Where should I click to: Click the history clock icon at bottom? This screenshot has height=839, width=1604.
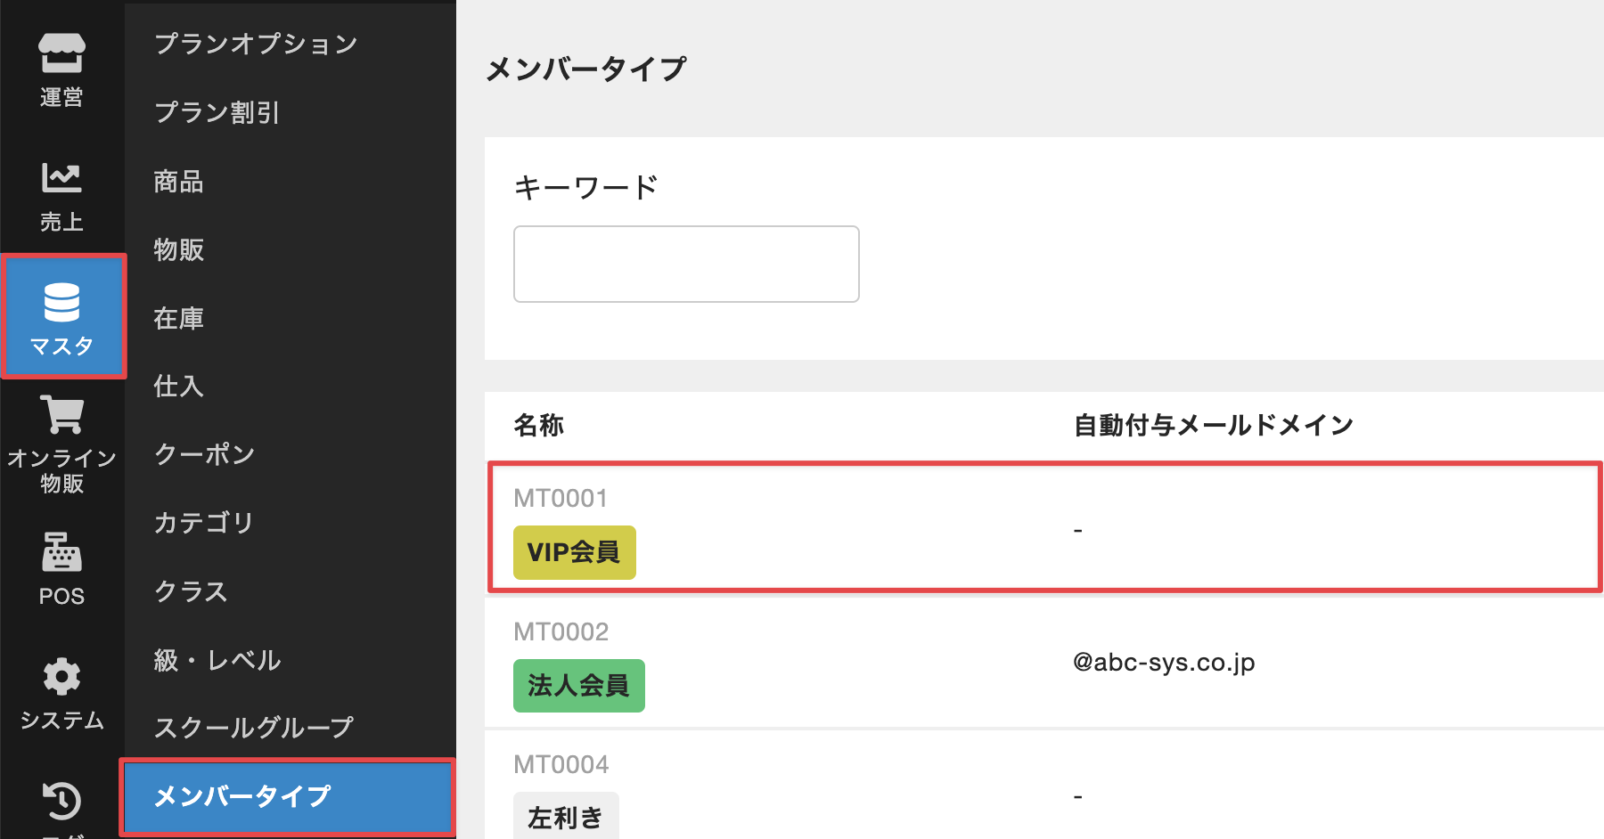(61, 800)
